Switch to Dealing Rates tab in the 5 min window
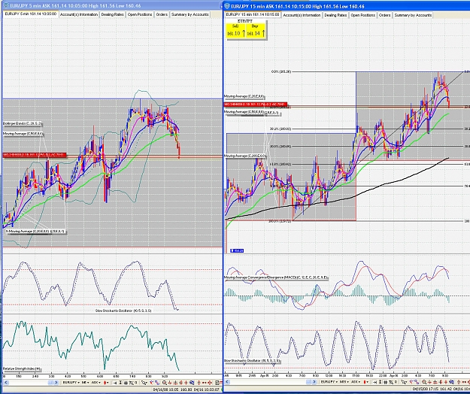 [112, 14]
